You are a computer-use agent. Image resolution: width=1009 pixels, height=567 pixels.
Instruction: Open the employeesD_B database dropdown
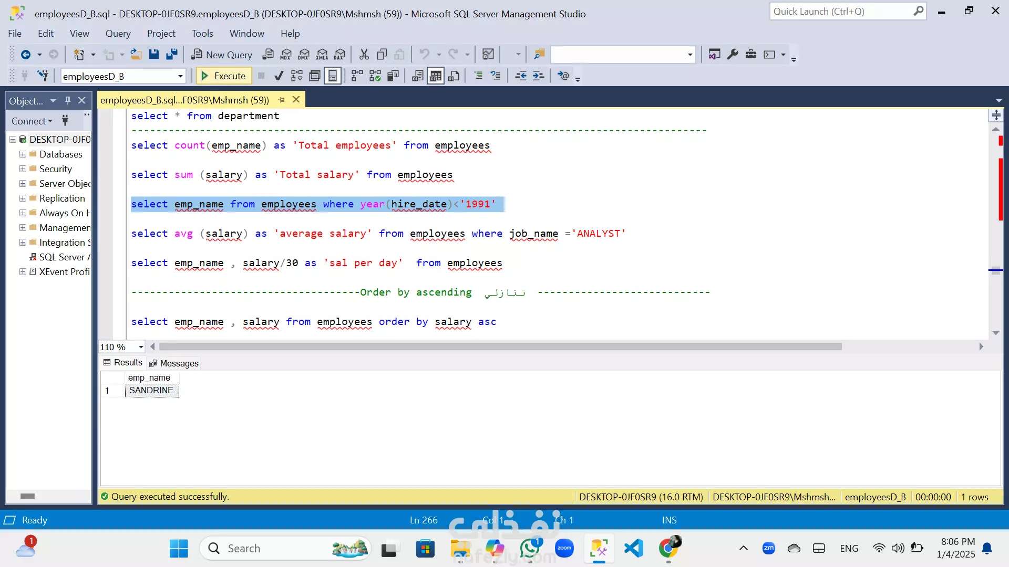pyautogui.click(x=180, y=77)
